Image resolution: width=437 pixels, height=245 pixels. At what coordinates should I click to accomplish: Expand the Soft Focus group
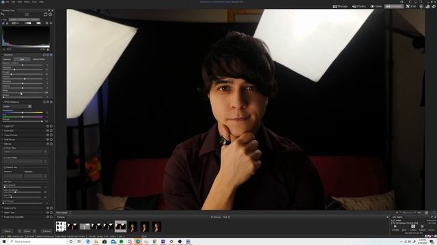(2, 140)
